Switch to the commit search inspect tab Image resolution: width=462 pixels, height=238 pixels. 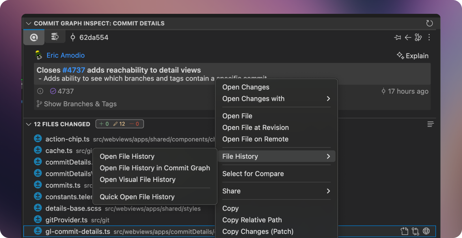click(x=34, y=37)
